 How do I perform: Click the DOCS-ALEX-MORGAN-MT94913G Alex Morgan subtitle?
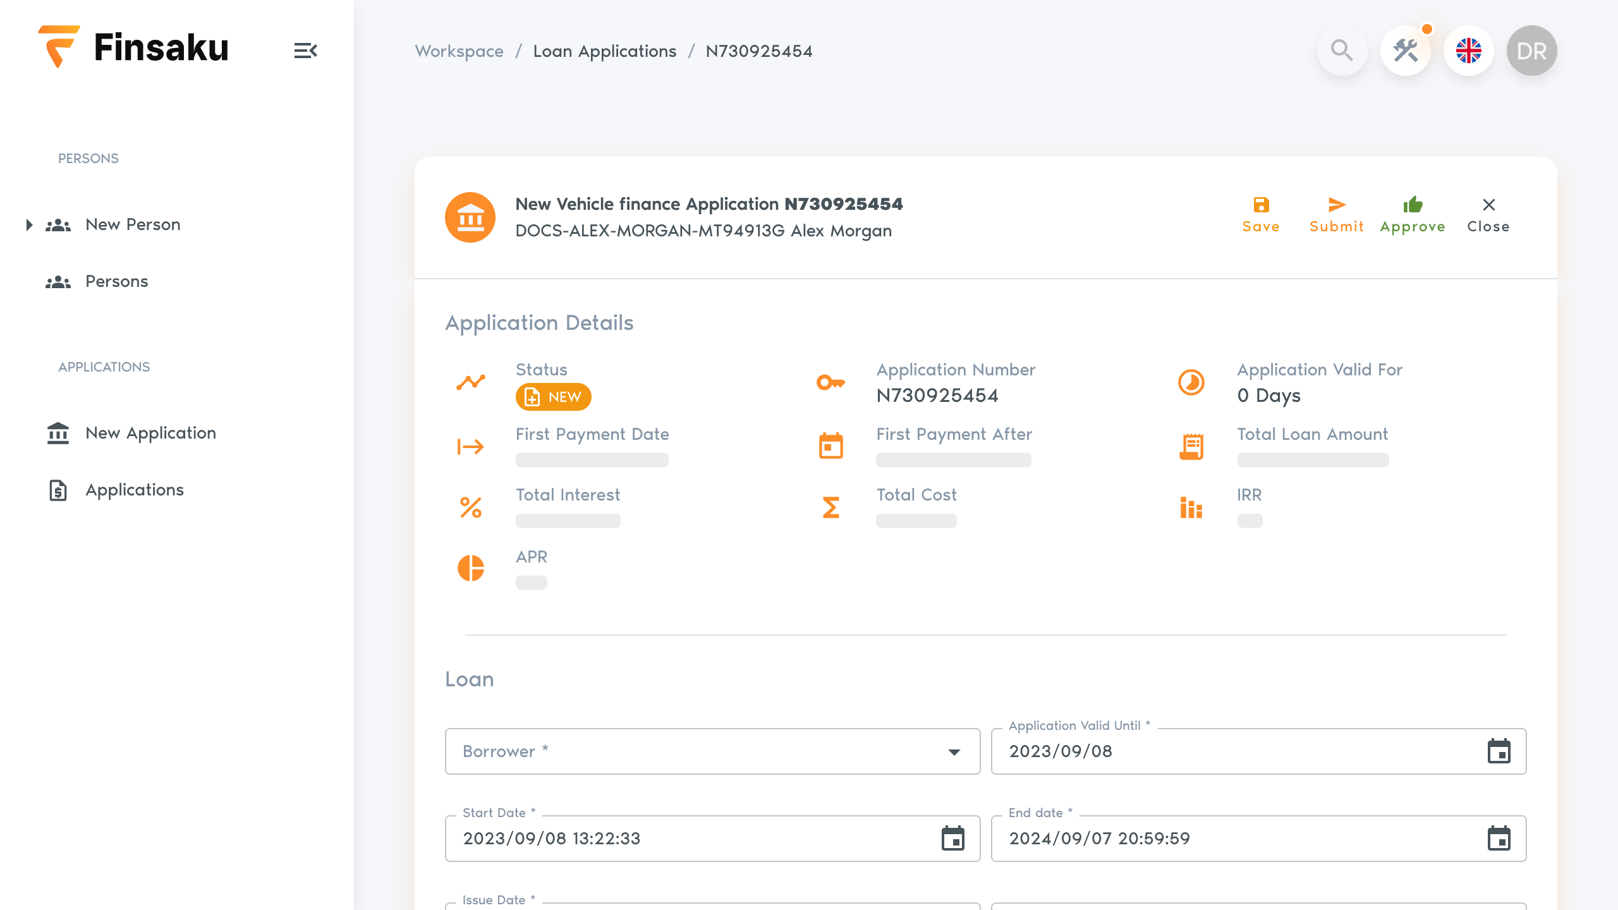[x=703, y=231]
